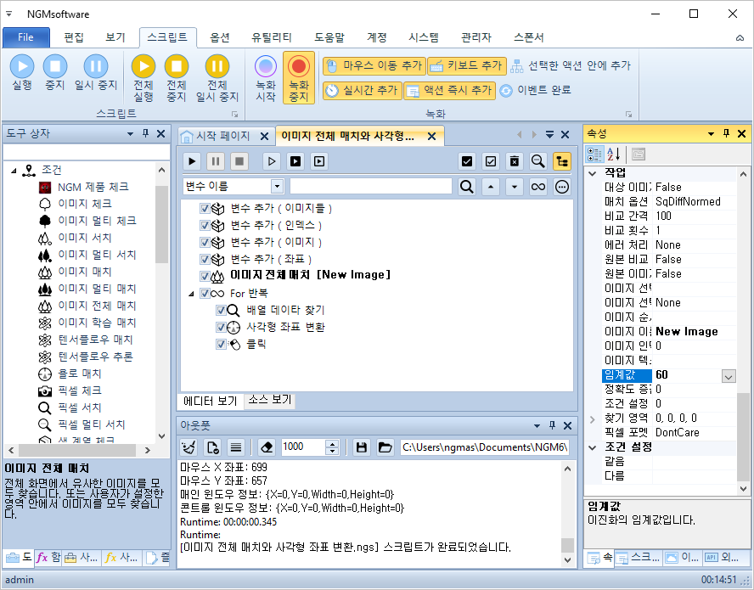This screenshot has height=590, width=754.
Task: Toggle checkbox for 배열 데이타 찾기
Action: (x=222, y=311)
